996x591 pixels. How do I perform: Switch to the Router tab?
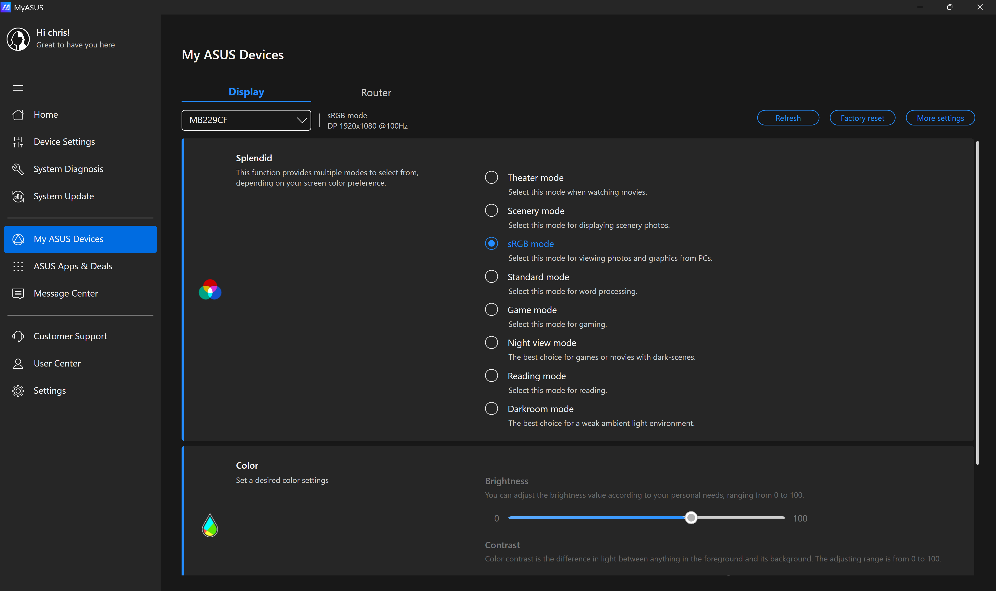(376, 92)
